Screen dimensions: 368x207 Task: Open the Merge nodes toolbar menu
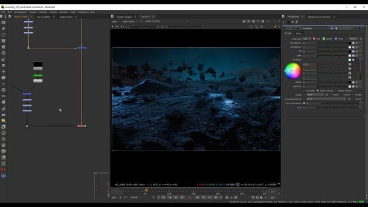[x=3, y=66]
